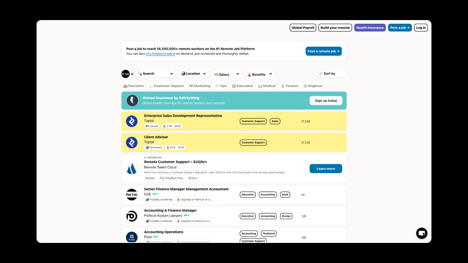This screenshot has width=468, height=263.
Task: Open the Benefits filter dropdown
Action: (260, 74)
